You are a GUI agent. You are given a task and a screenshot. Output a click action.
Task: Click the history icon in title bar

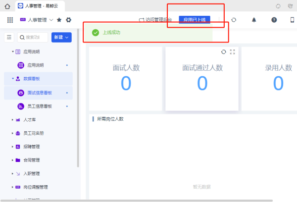coord(278,6)
